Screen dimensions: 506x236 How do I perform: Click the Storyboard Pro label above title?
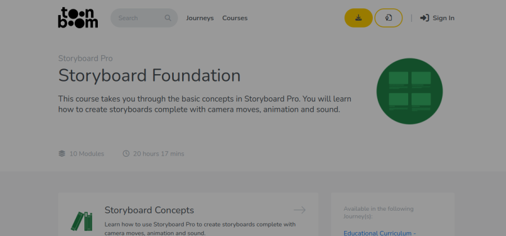pyautogui.click(x=85, y=58)
